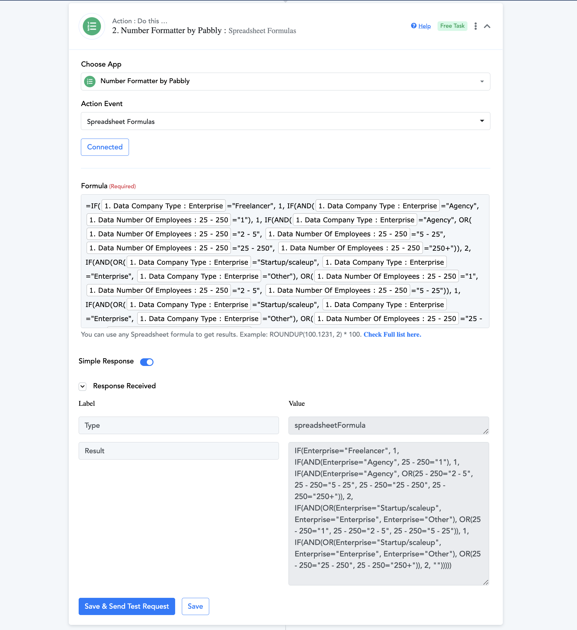
Task: Click the Result value text area
Action: pos(388,514)
